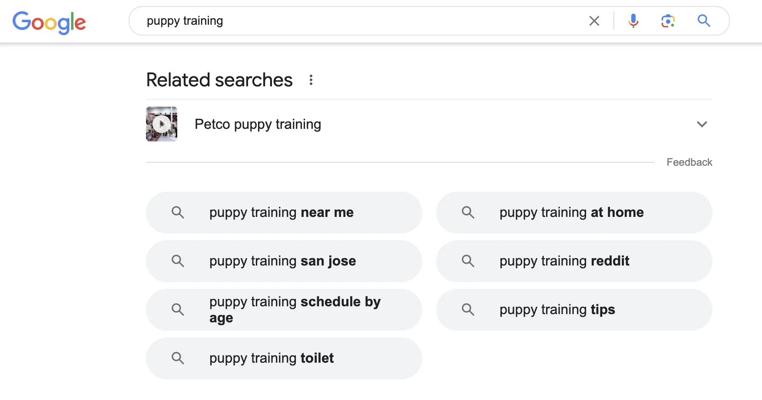The height and width of the screenshot is (400, 762).
Task: Click the Google logo
Action: [49, 22]
